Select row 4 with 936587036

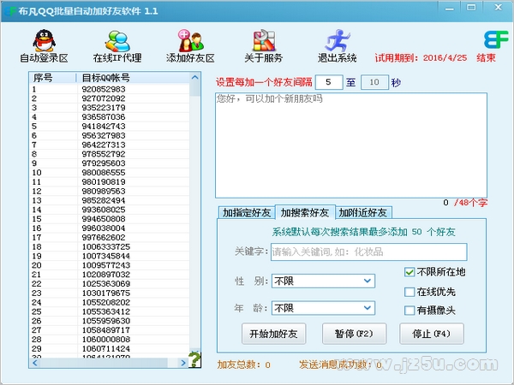110,117
